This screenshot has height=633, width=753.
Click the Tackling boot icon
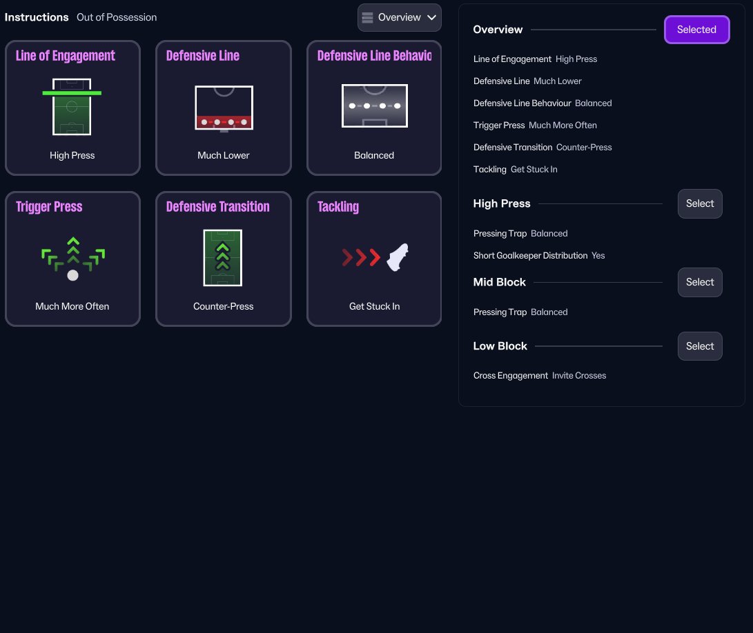coord(398,257)
